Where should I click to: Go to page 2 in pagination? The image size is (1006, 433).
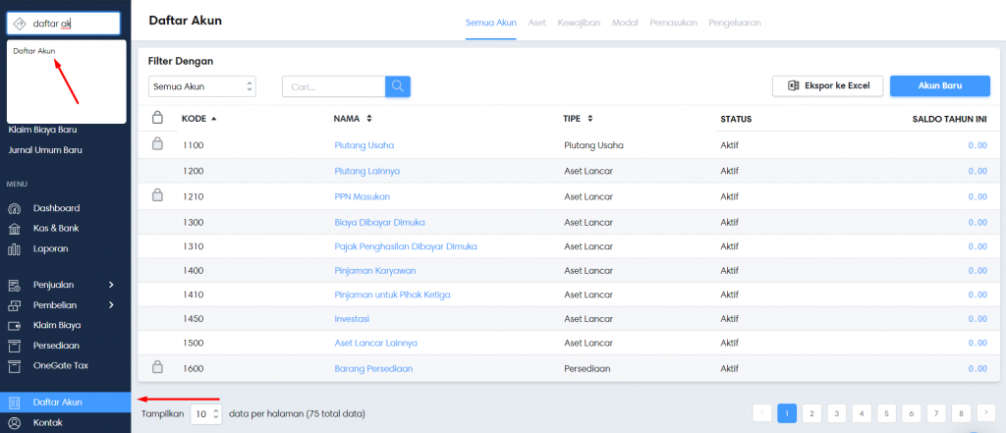(x=811, y=413)
